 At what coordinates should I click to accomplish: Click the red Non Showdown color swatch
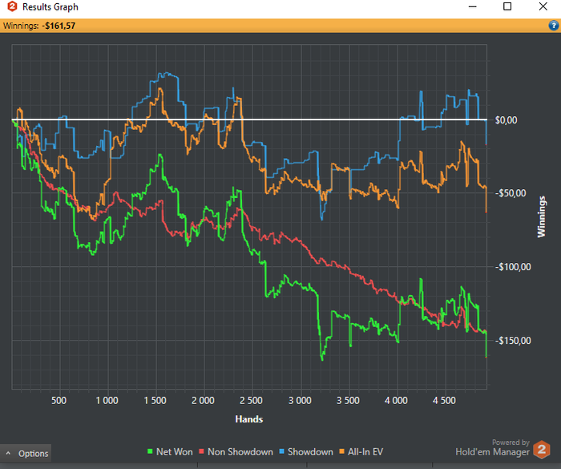tap(201, 451)
